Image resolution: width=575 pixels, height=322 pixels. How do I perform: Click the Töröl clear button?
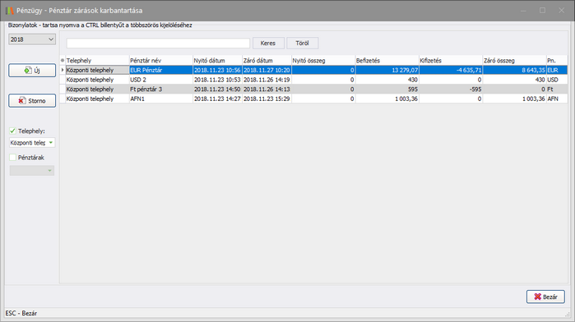point(302,43)
